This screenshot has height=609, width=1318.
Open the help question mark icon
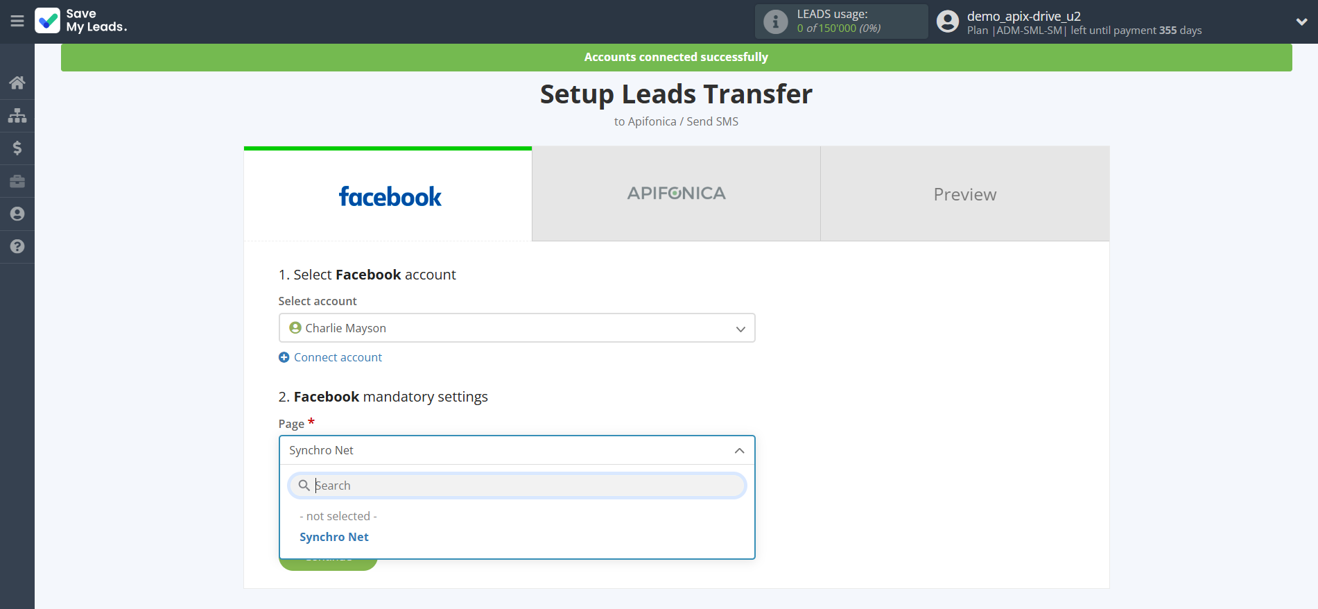[x=17, y=246]
